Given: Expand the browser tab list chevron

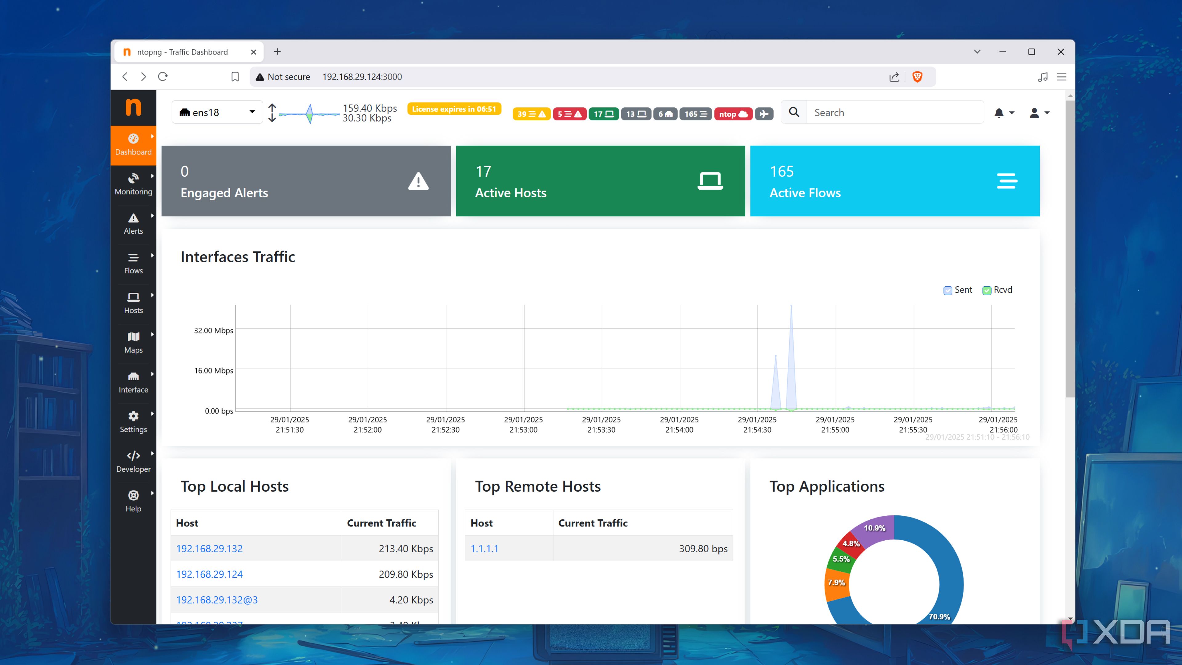Looking at the screenshot, I should click(x=977, y=52).
